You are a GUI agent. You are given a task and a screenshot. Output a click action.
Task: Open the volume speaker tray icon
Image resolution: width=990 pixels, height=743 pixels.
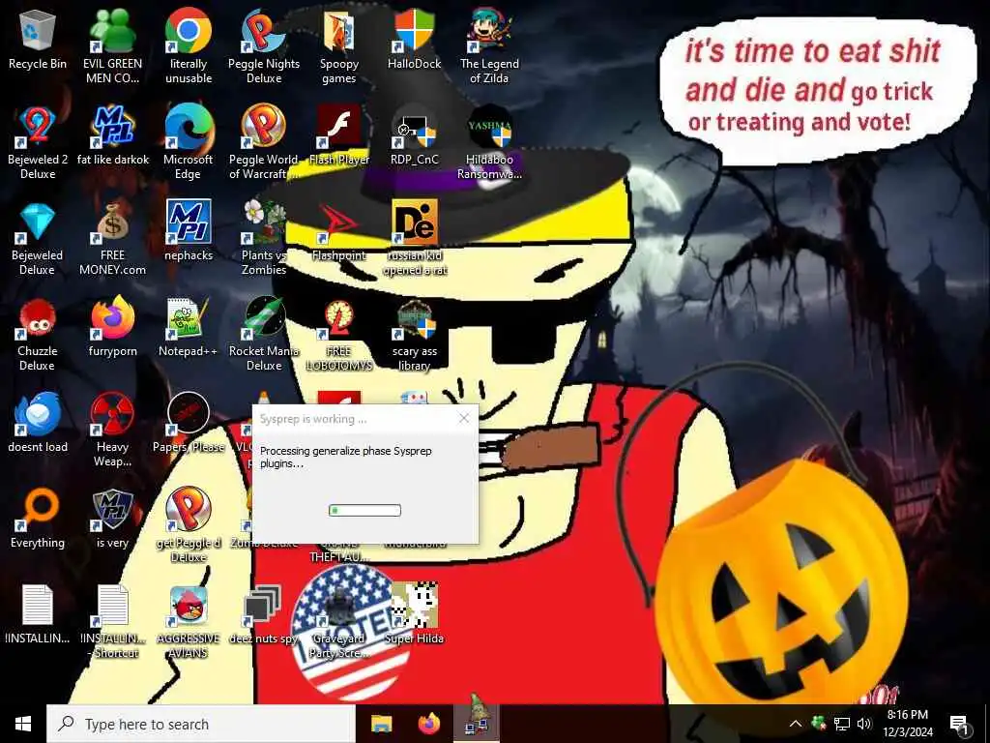pyautogui.click(x=864, y=724)
